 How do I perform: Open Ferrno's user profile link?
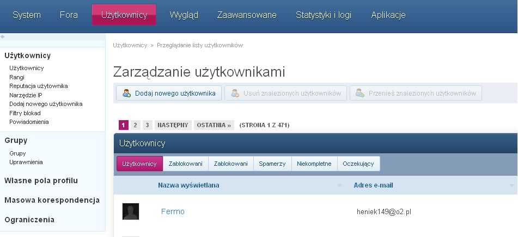coord(173,211)
